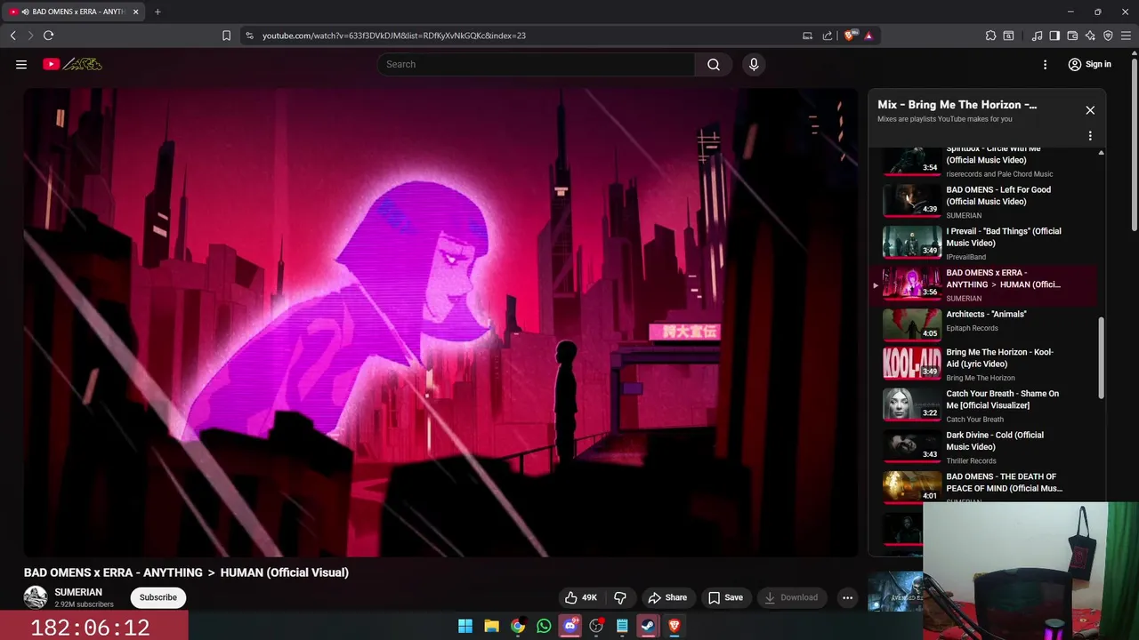Open the Brave main menu
1139x640 pixels.
[x=1126, y=36]
